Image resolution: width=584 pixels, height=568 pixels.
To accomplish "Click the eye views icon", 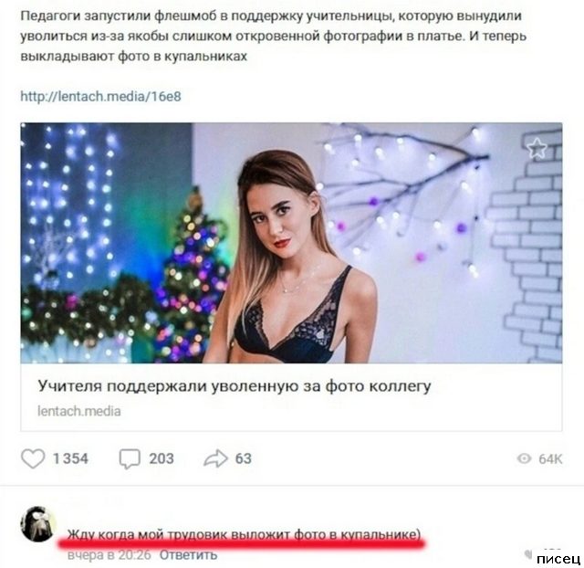I will [524, 458].
